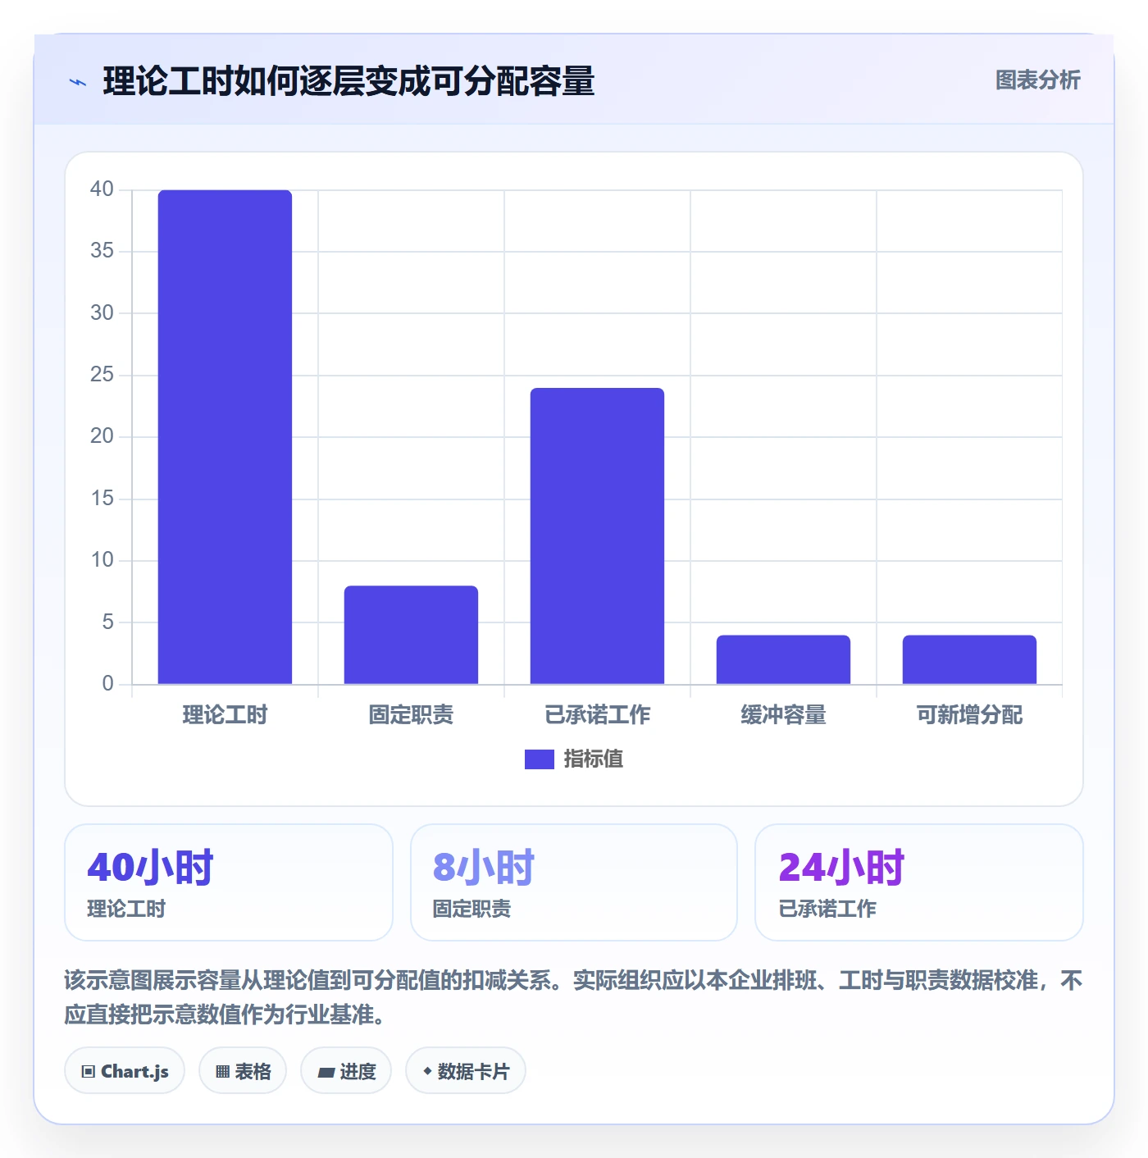1148x1158 pixels.
Task: Toggle the 指标值 legend color swatch
Action: tap(539, 759)
